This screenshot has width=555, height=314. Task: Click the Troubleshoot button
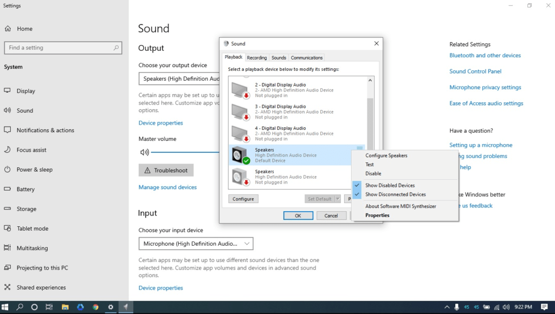(166, 170)
